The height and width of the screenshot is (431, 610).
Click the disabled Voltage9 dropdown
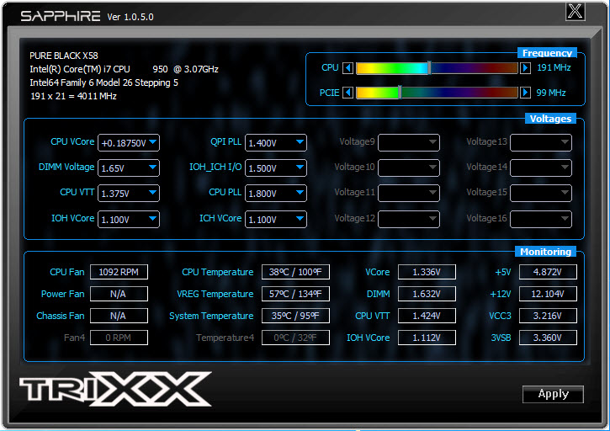409,142
